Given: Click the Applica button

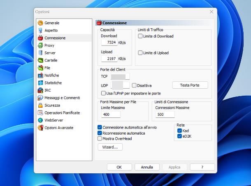Looking at the screenshot, I should tap(174, 167).
